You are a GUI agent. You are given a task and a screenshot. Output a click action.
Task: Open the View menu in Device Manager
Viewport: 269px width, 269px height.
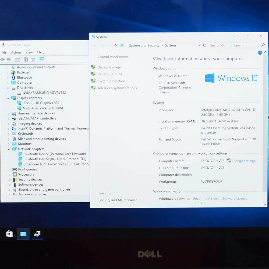[29, 52]
